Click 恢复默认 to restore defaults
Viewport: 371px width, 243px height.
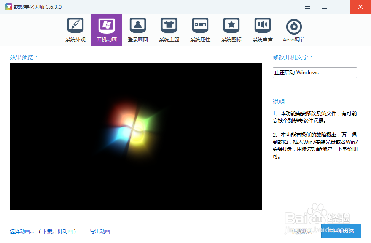tap(302, 231)
